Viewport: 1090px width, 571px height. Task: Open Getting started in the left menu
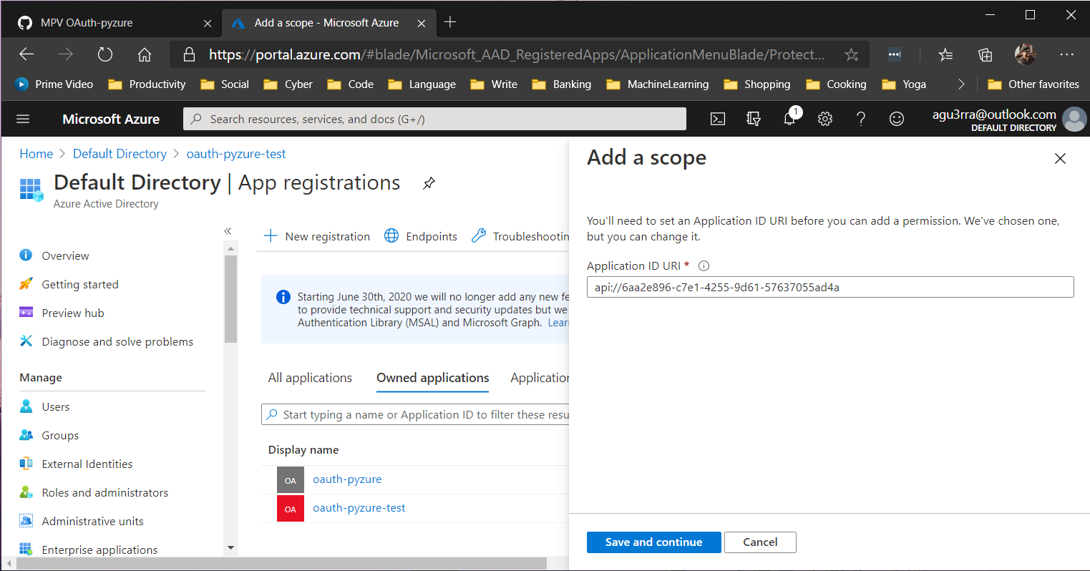[80, 284]
